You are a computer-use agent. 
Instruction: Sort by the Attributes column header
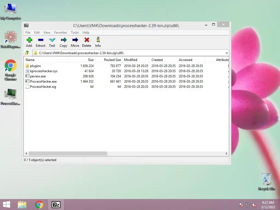click(x=217, y=60)
